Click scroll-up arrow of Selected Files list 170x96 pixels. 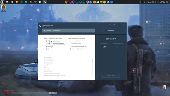[x=92, y=60]
